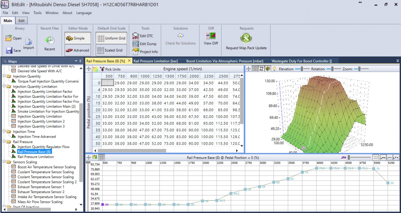Close the Rail Pressure Base (8) tab
The height and width of the screenshot is (213, 401).
click(x=129, y=61)
